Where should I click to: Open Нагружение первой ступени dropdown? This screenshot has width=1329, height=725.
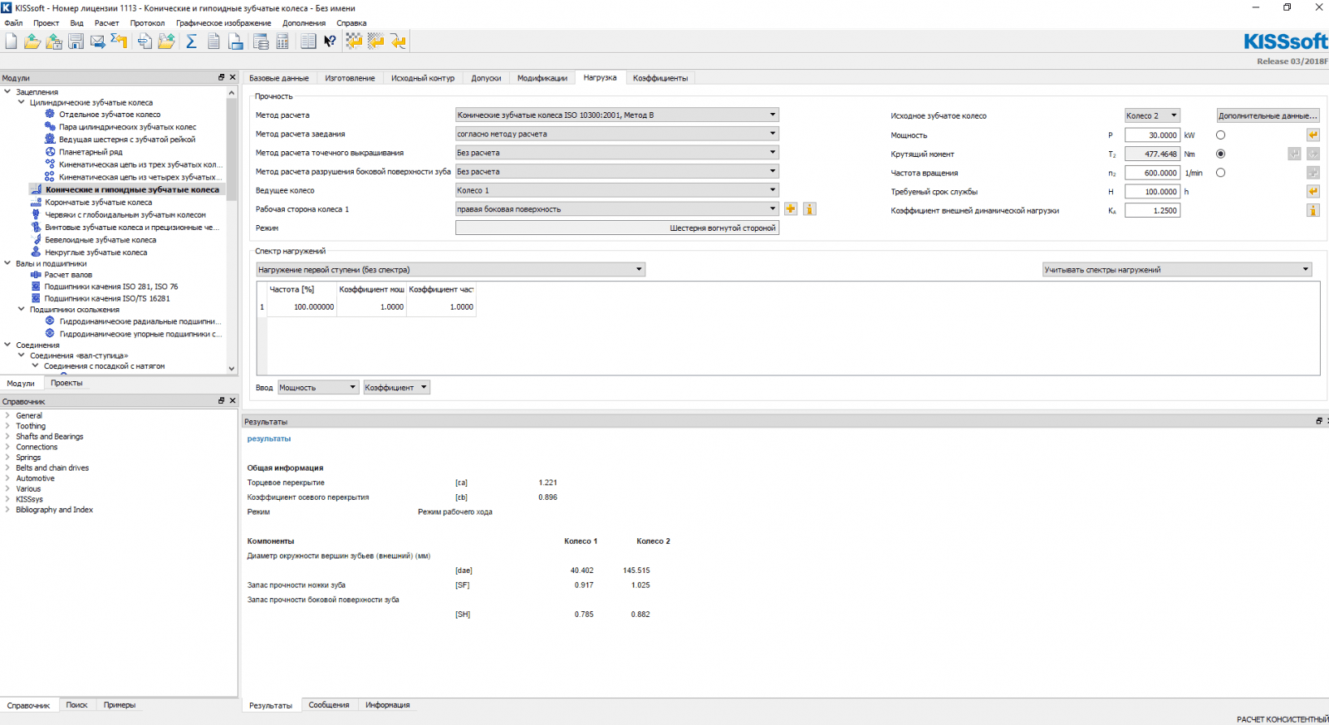click(451, 270)
